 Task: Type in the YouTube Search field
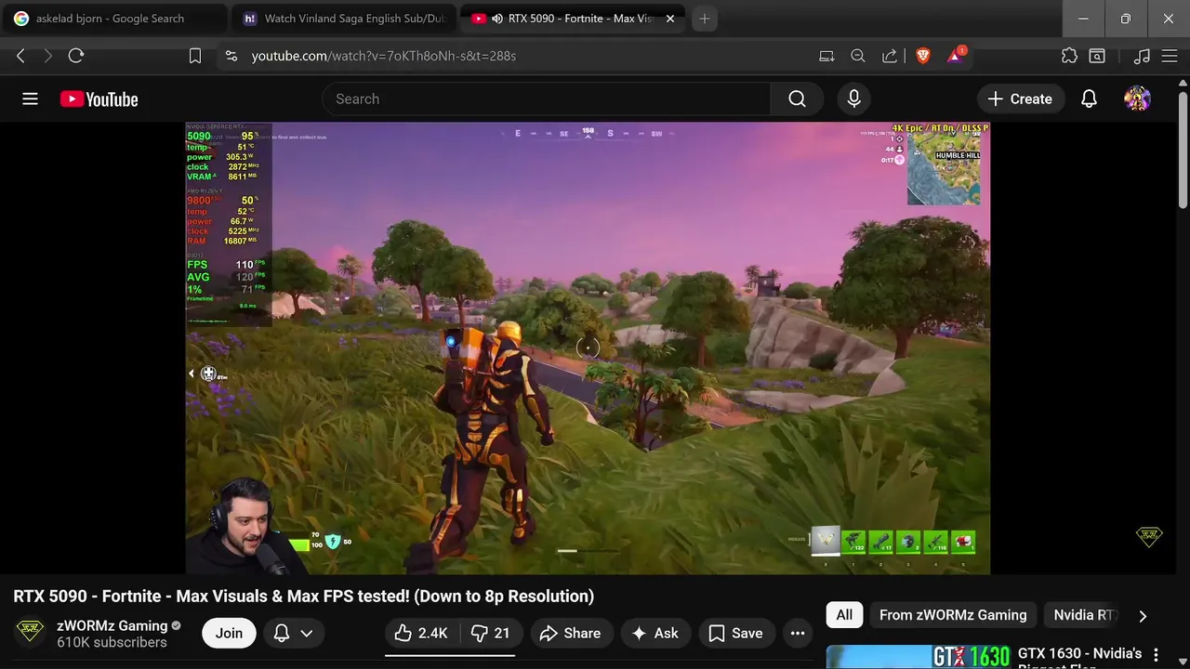547,98
